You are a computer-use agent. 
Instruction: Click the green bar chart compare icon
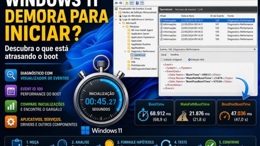(11, 106)
